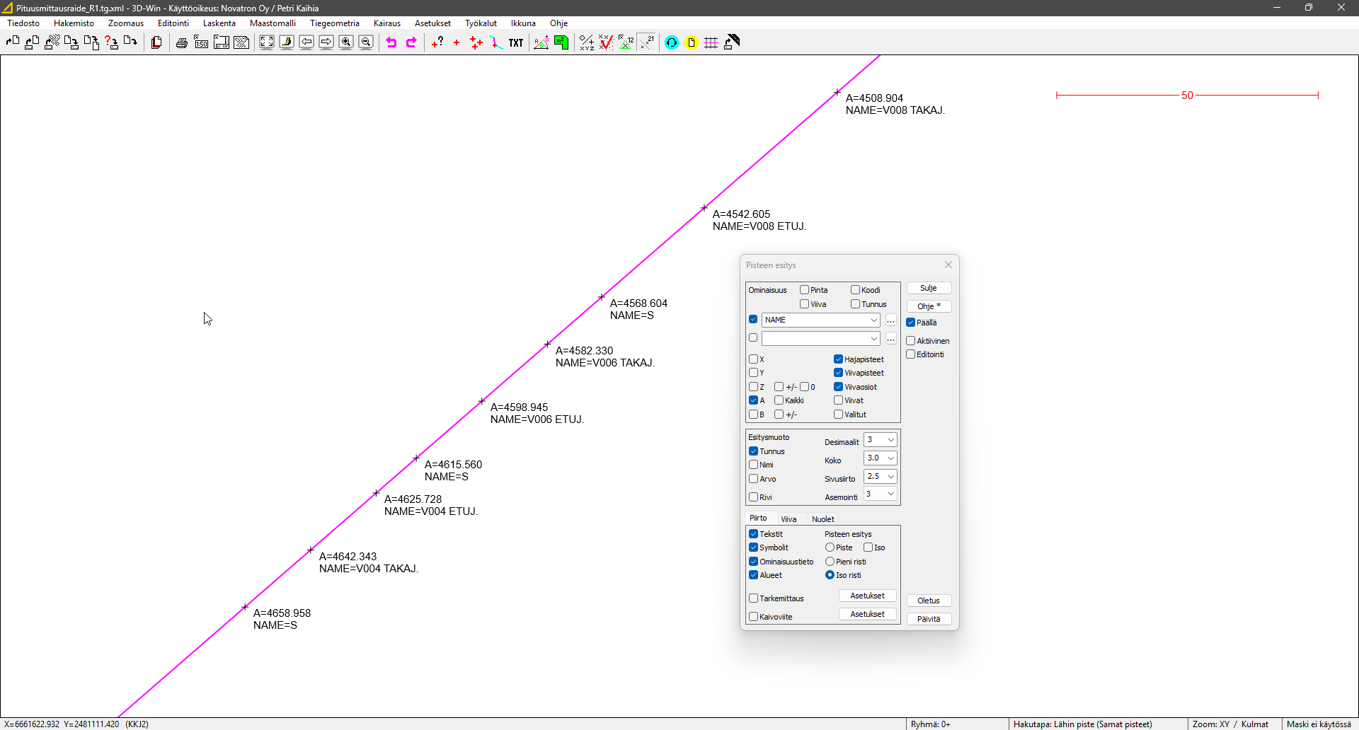Select the TXT text tool
The image size is (1359, 730).
pyautogui.click(x=516, y=43)
